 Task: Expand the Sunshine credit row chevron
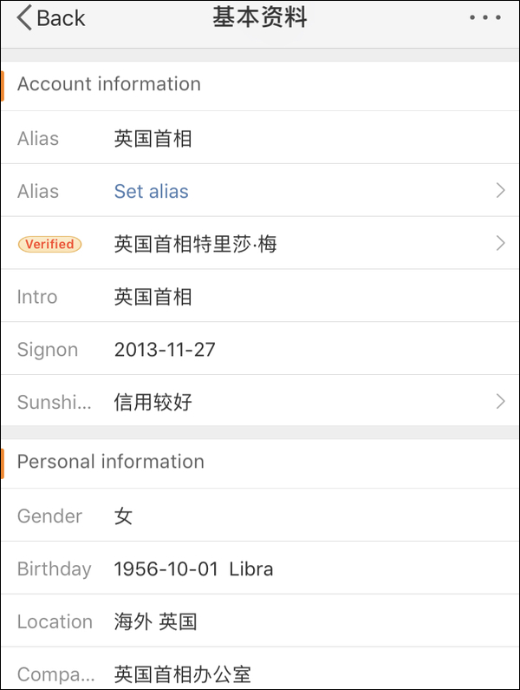coord(500,402)
